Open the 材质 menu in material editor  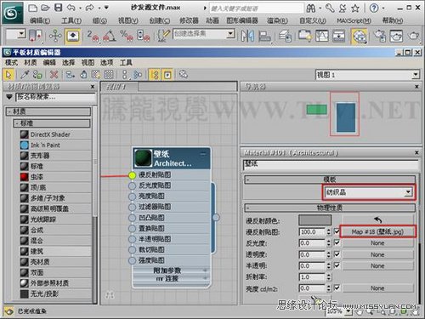tap(31, 62)
